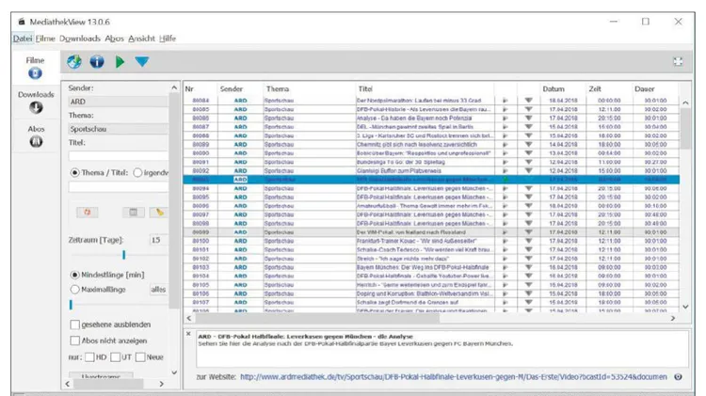The width and height of the screenshot is (706, 396).
Task: Check the Neue only checkbox
Action: 140,357
